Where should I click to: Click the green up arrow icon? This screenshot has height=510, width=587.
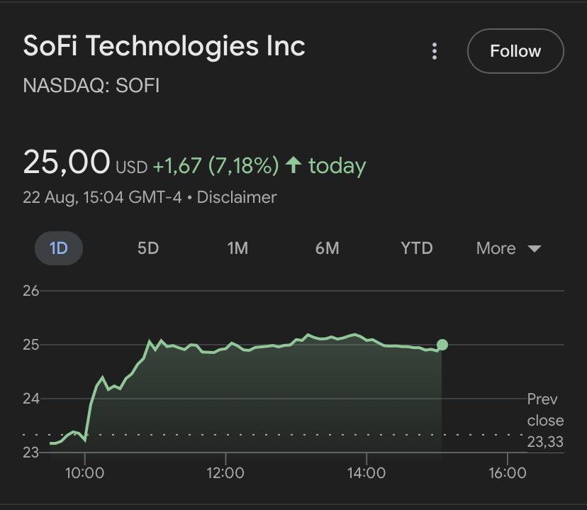pyautogui.click(x=293, y=166)
